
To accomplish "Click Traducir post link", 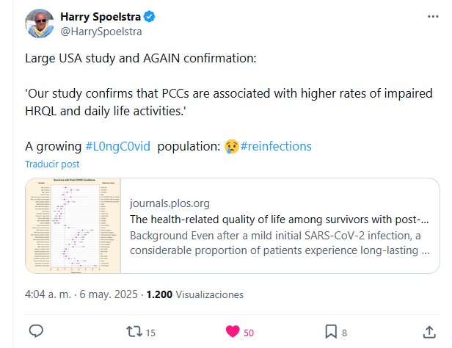I will [53, 164].
